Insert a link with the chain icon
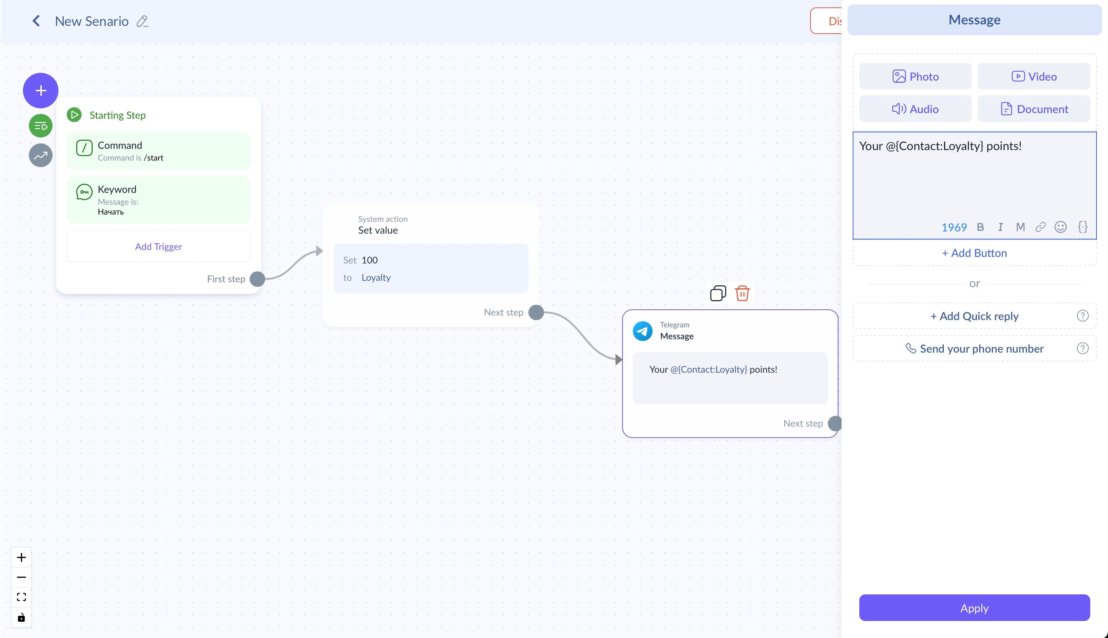This screenshot has width=1108, height=638. click(1040, 227)
